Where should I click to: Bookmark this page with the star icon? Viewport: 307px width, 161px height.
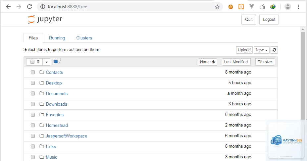coord(217,7)
